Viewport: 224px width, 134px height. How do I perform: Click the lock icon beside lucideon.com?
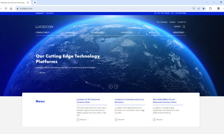click(x=18, y=9)
